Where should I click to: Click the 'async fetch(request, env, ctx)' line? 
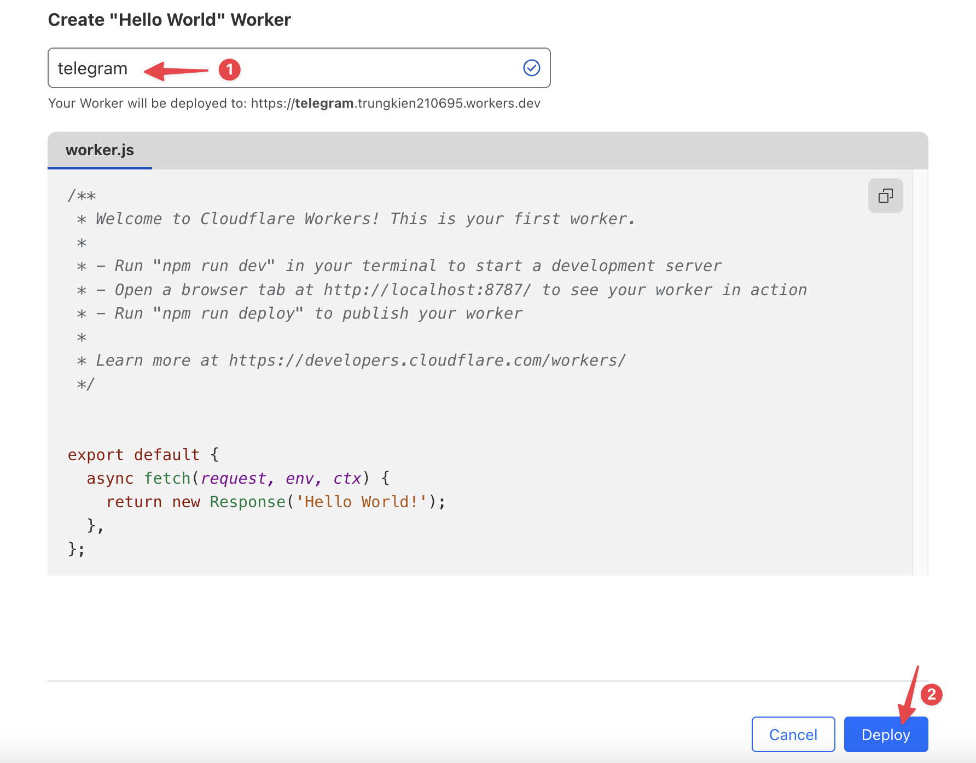239,478
